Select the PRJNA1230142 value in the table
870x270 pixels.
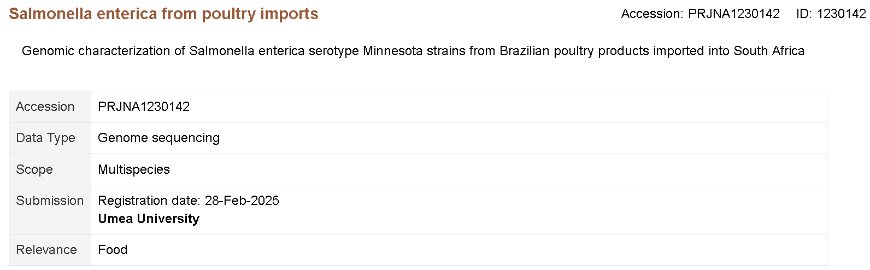(144, 107)
